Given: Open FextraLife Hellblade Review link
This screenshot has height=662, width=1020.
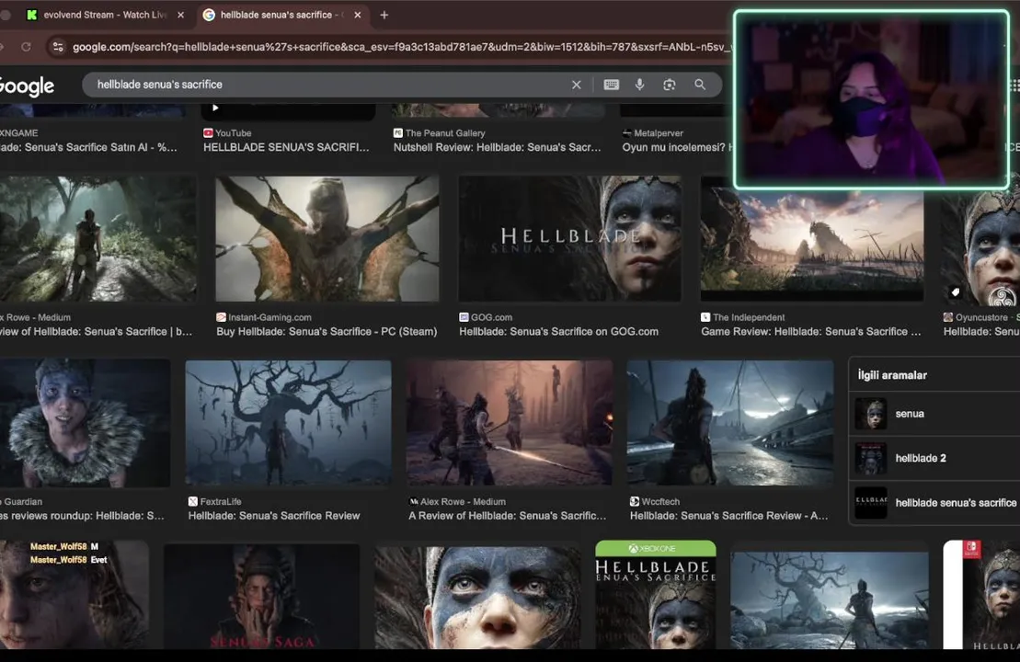Looking at the screenshot, I should pos(274,516).
